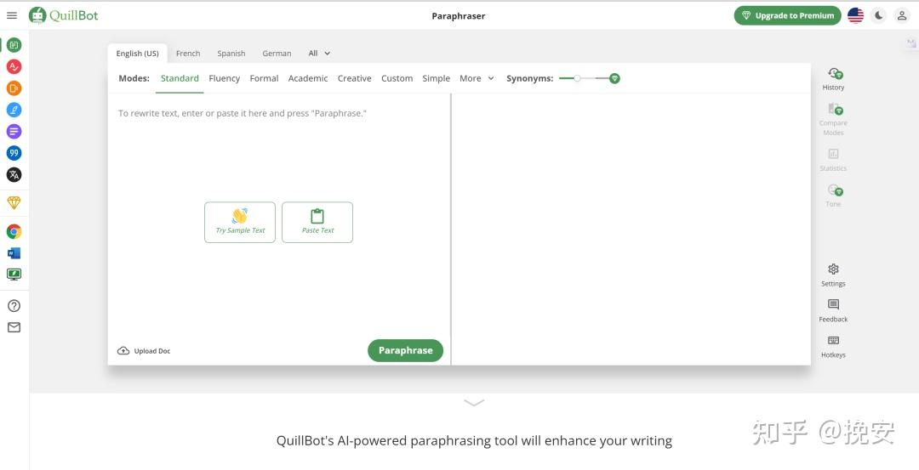Click Upgrade to Premium
The width and height of the screenshot is (919, 470).
787,16
